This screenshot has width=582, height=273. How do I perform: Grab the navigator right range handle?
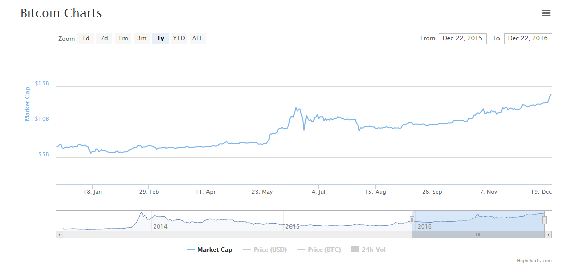544,221
